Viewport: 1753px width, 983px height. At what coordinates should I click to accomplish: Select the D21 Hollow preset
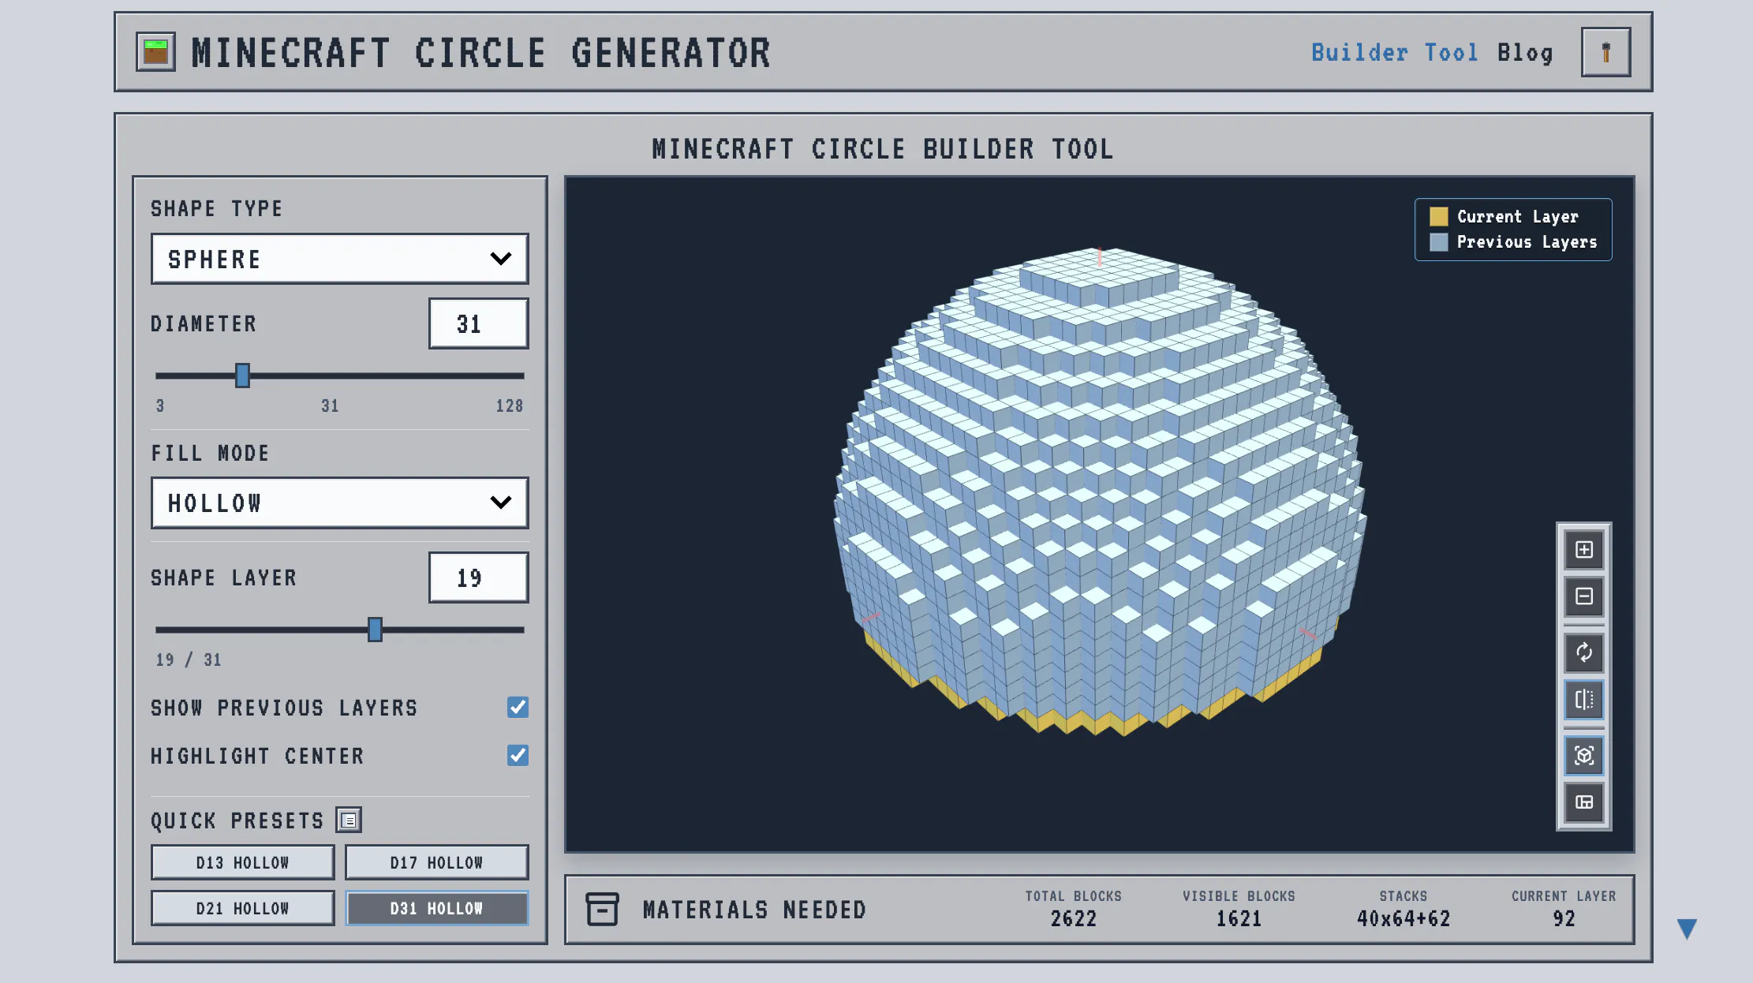(x=242, y=908)
